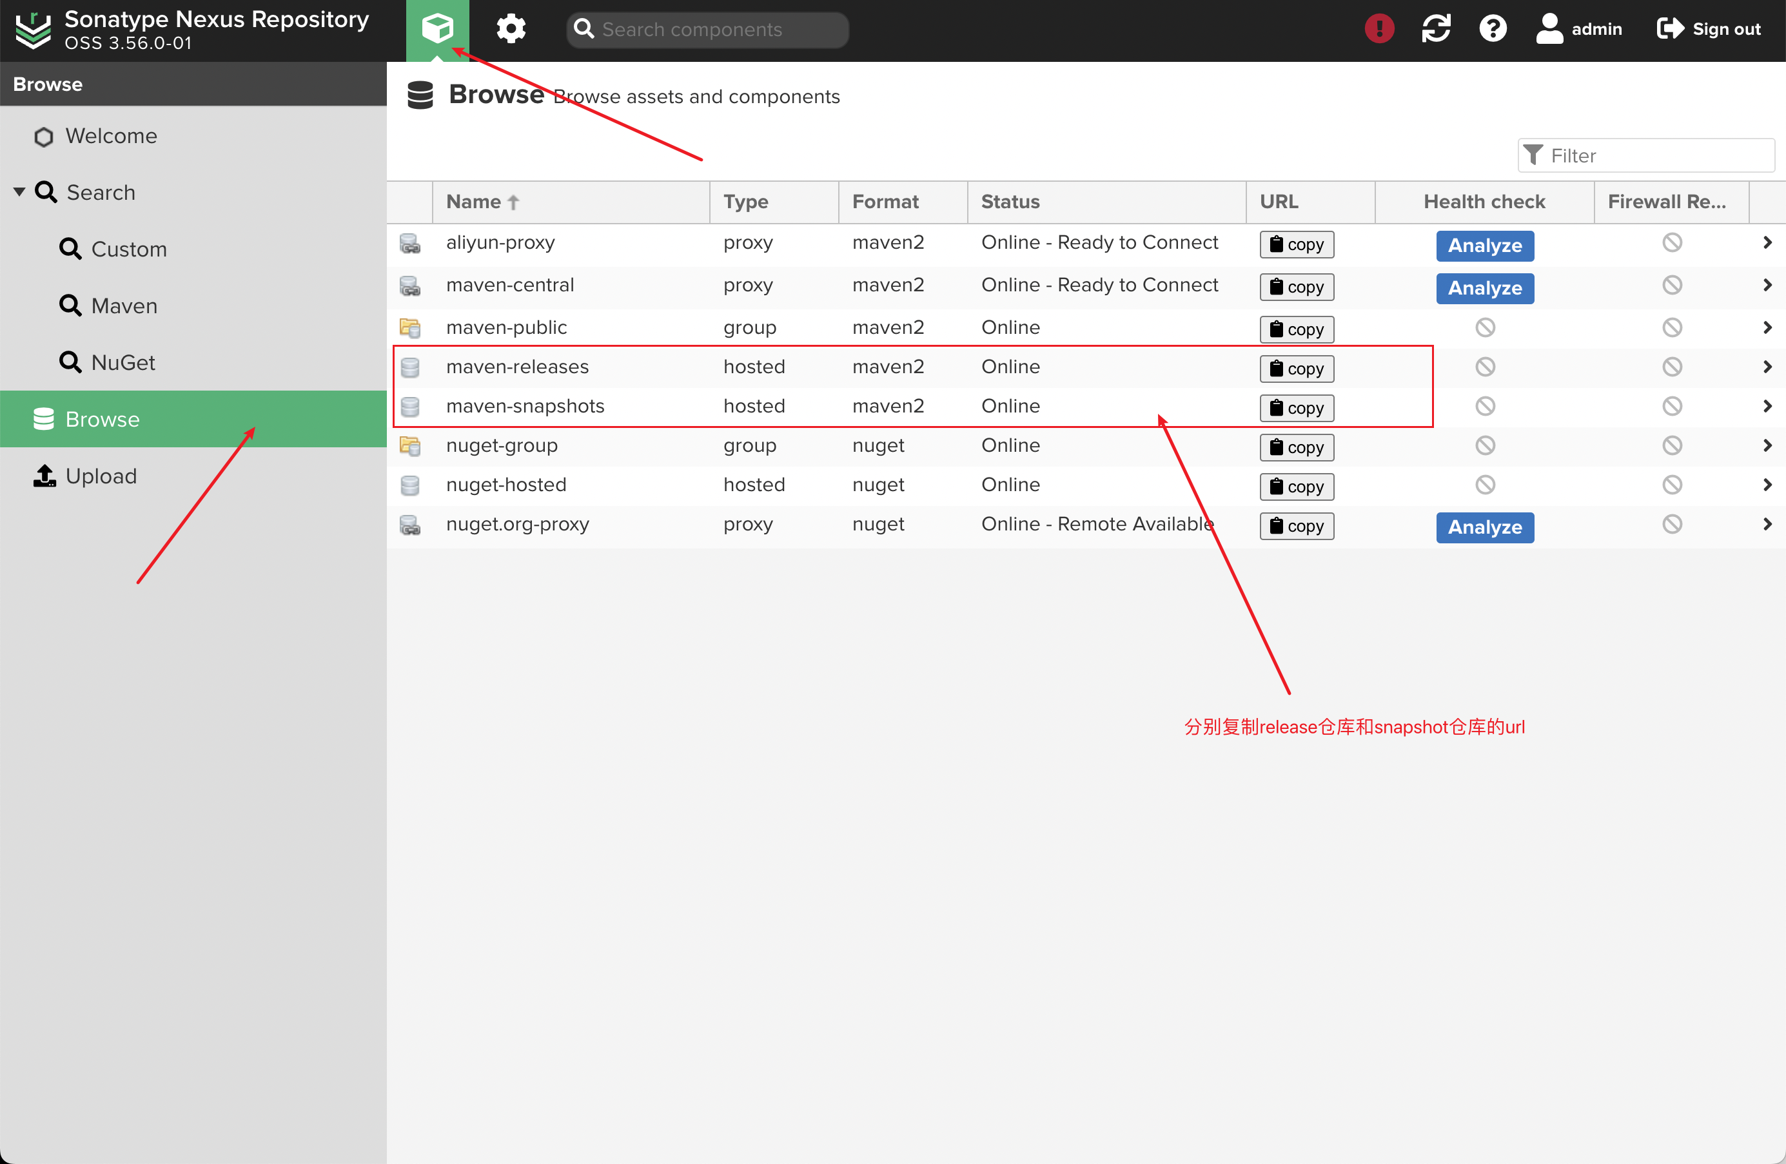This screenshot has height=1164, width=1786.
Task: Click the URL column header
Action: [1310, 202]
